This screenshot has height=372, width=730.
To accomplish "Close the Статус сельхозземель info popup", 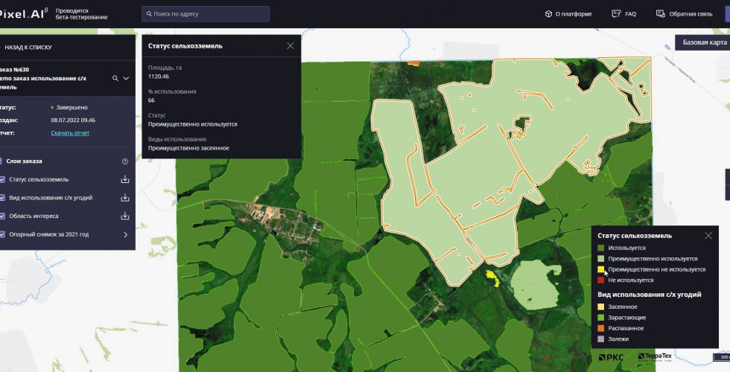I will pyautogui.click(x=291, y=46).
